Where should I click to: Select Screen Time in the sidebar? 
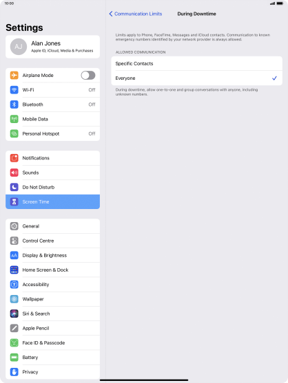(x=52, y=201)
